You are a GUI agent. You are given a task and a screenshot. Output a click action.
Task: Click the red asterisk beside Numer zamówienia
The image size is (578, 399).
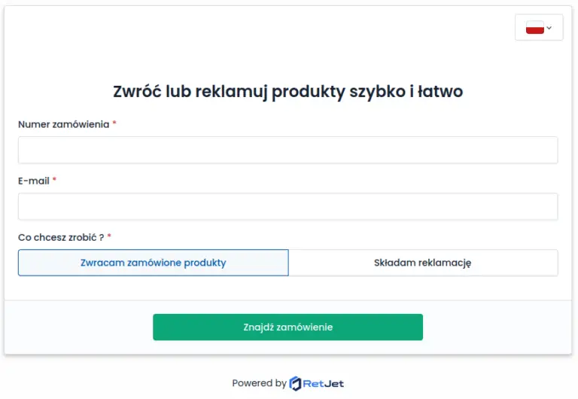pyautogui.click(x=114, y=124)
